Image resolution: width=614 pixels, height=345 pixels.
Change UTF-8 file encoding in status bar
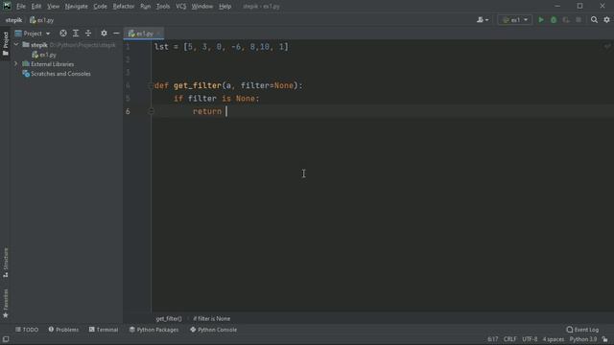tap(530, 339)
